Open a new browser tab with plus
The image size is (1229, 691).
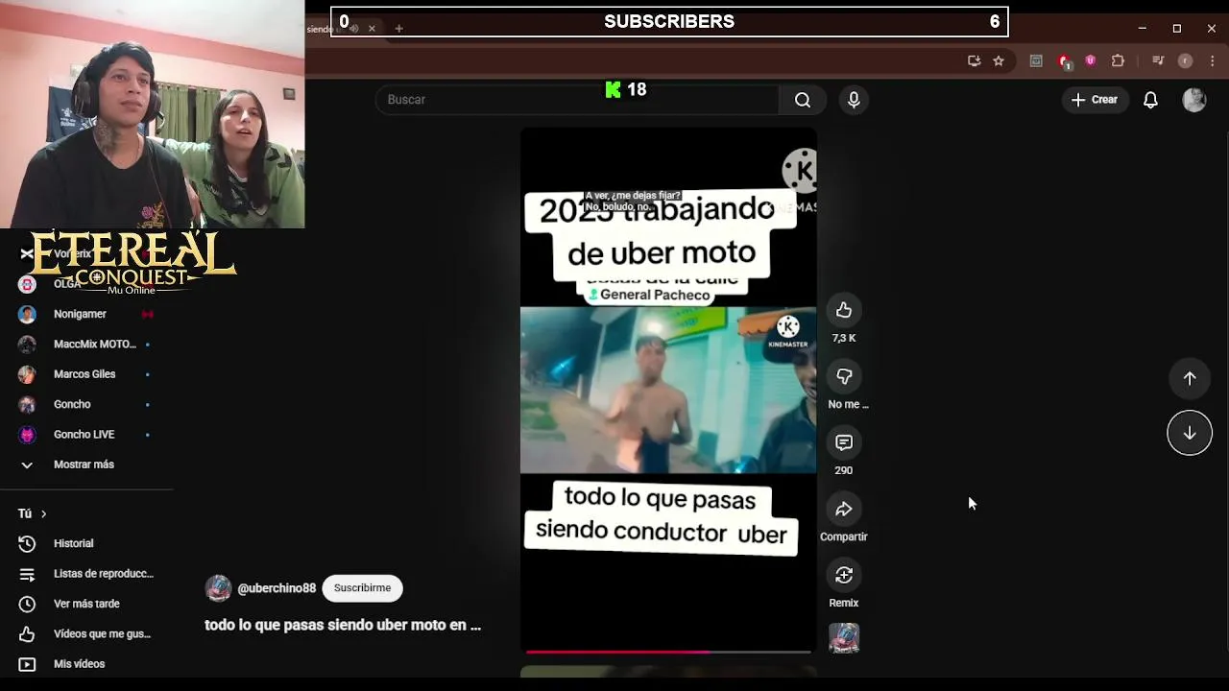click(398, 29)
